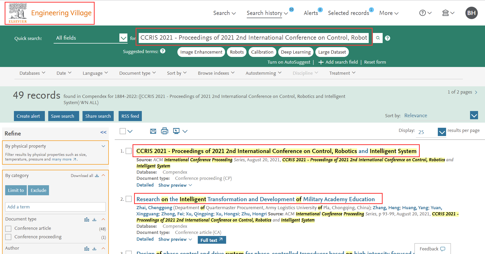
Task: Click the quick search query input field
Action: 254,38
